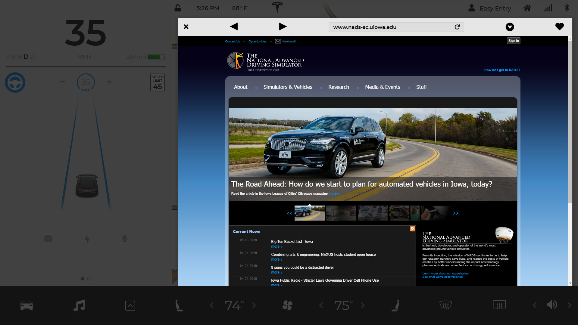Viewport: 578px width, 325px height.
Task: Toggle driver seat heater
Action: (x=179, y=305)
